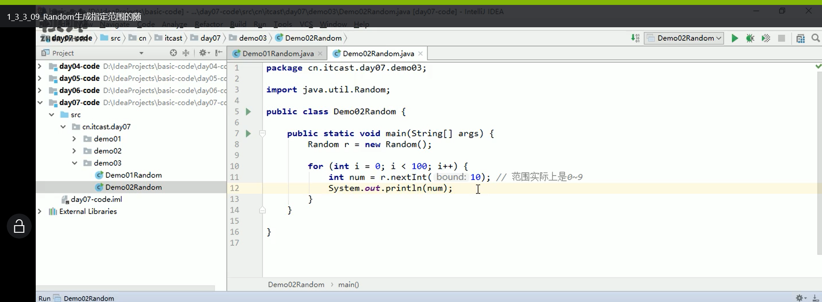
Task: Switch to Demo01Random.java tab
Action: tap(277, 54)
